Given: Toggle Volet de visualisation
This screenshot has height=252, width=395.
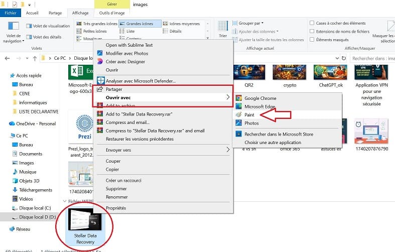Looking at the screenshot, I should pyautogui.click(x=48, y=26).
